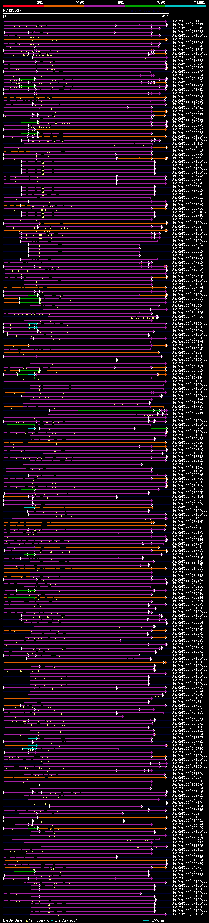This screenshot has height=923, width=209.
Task: Click the cyan ~100% identity color bar
Action: [185, 6]
